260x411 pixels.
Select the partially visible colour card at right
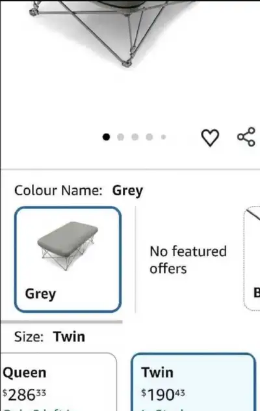pyautogui.click(x=252, y=258)
